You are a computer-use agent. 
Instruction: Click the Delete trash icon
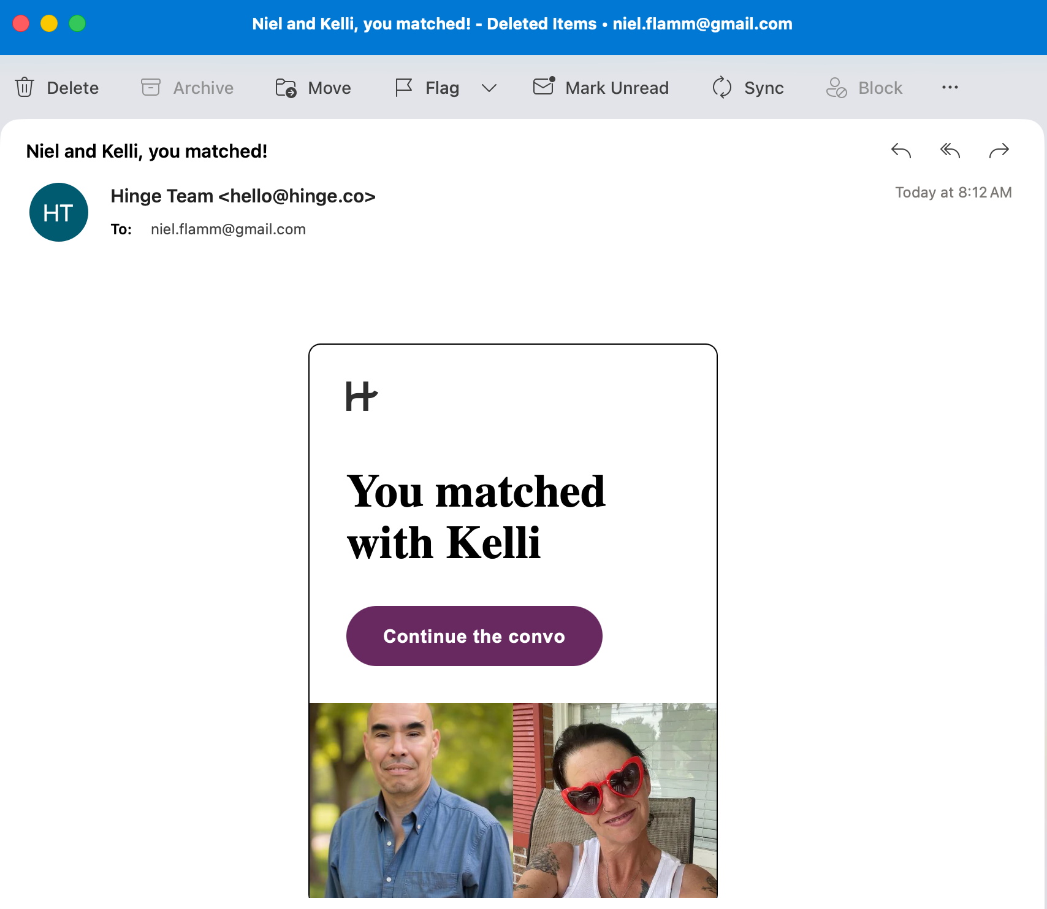point(25,88)
